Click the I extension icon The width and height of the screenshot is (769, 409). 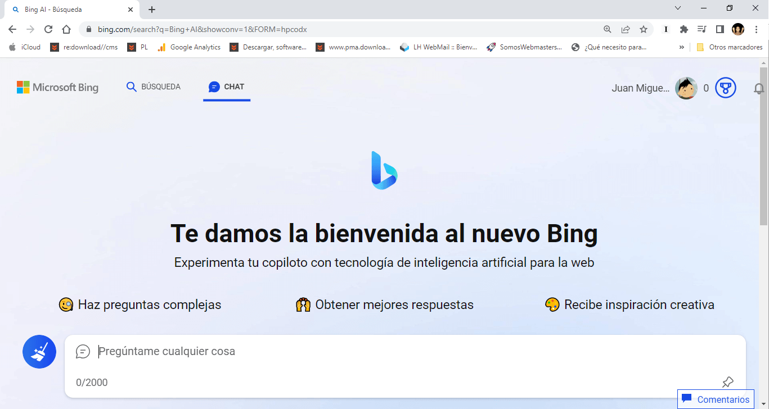click(x=666, y=29)
